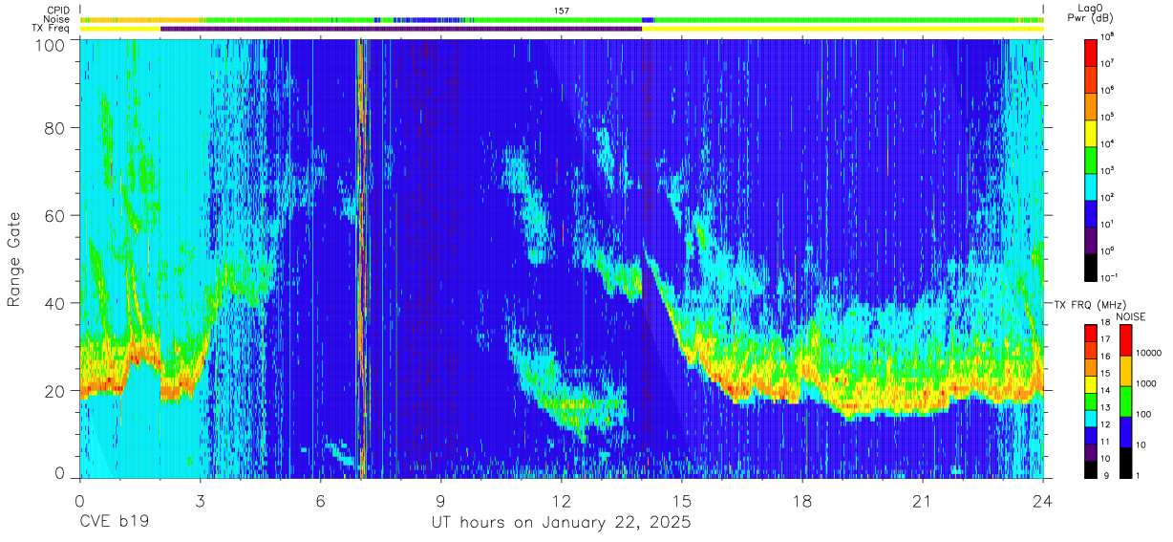1173x542 pixels.
Task: Click the 60 tick on Range Gate axis
Action: tap(57, 216)
